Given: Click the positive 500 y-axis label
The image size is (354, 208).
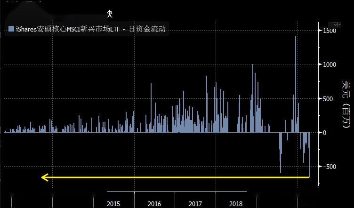Looking at the screenshot, I should click(328, 99).
